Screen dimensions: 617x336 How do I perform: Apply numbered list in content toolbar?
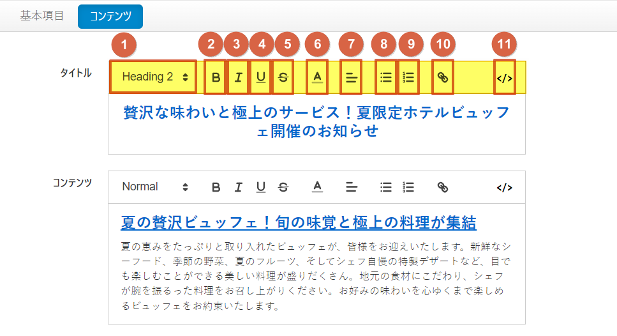(408, 187)
